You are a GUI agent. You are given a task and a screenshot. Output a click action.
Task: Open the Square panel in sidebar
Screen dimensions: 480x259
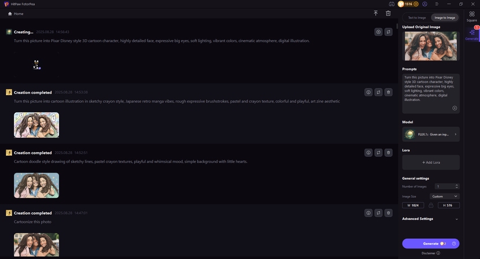(x=472, y=16)
